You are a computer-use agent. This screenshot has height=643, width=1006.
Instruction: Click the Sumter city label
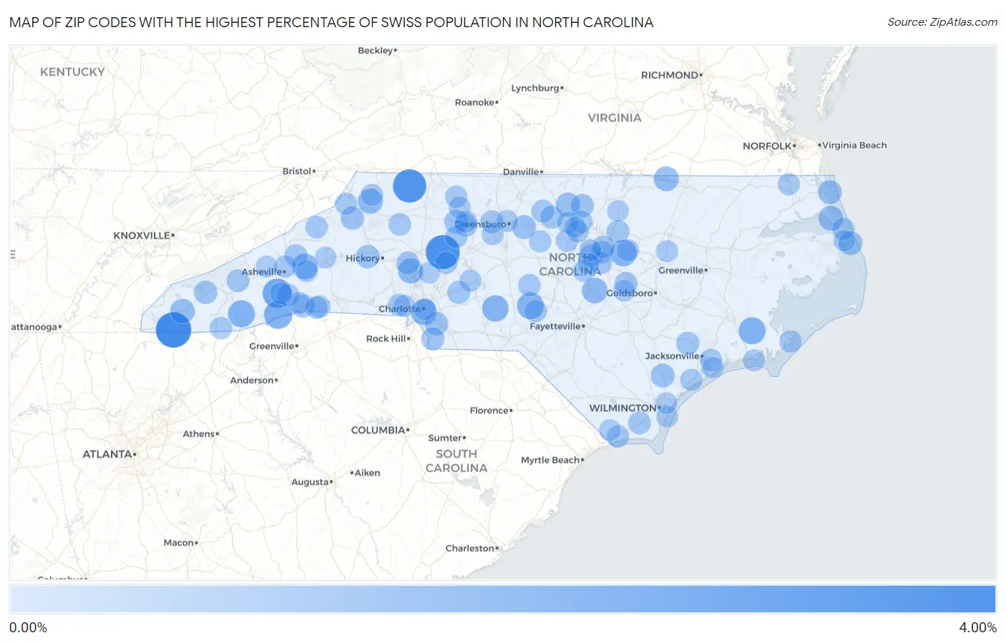pyautogui.click(x=445, y=438)
